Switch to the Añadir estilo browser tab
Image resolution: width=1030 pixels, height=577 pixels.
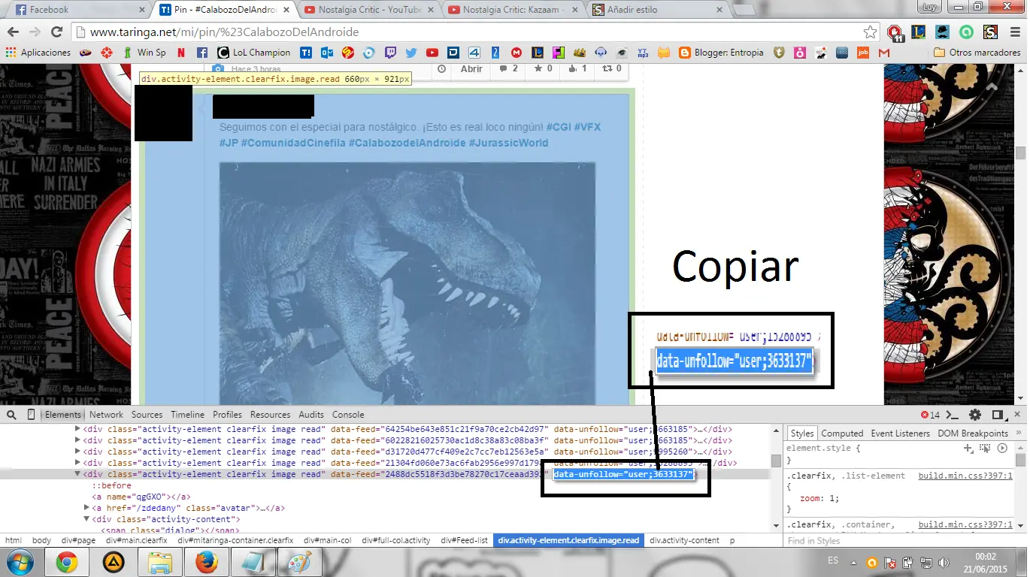click(657, 10)
